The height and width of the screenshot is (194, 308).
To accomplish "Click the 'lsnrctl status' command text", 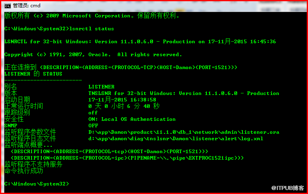I will (x=92, y=29).
